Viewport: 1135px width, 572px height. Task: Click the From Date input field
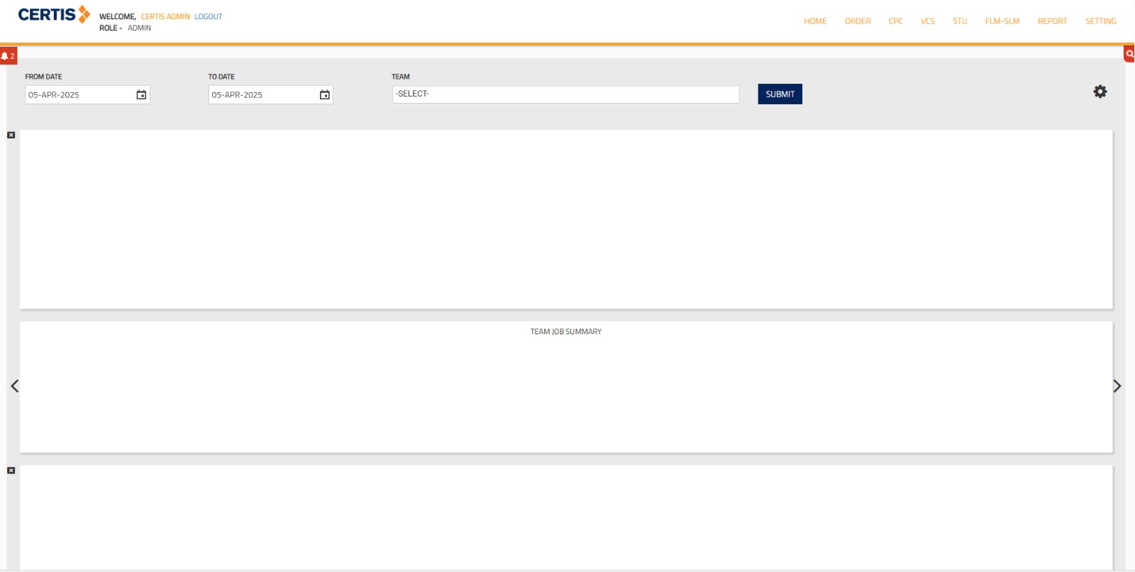(79, 95)
